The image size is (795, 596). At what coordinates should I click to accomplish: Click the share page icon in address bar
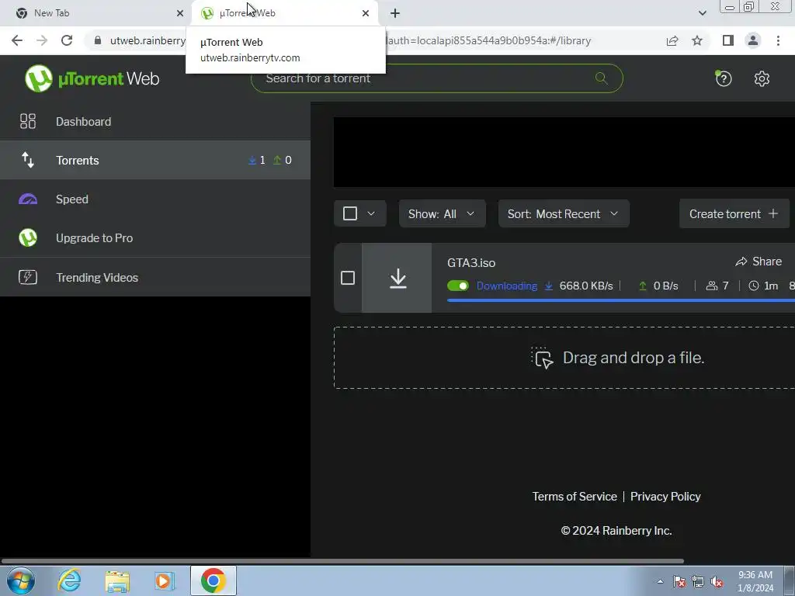tap(672, 40)
